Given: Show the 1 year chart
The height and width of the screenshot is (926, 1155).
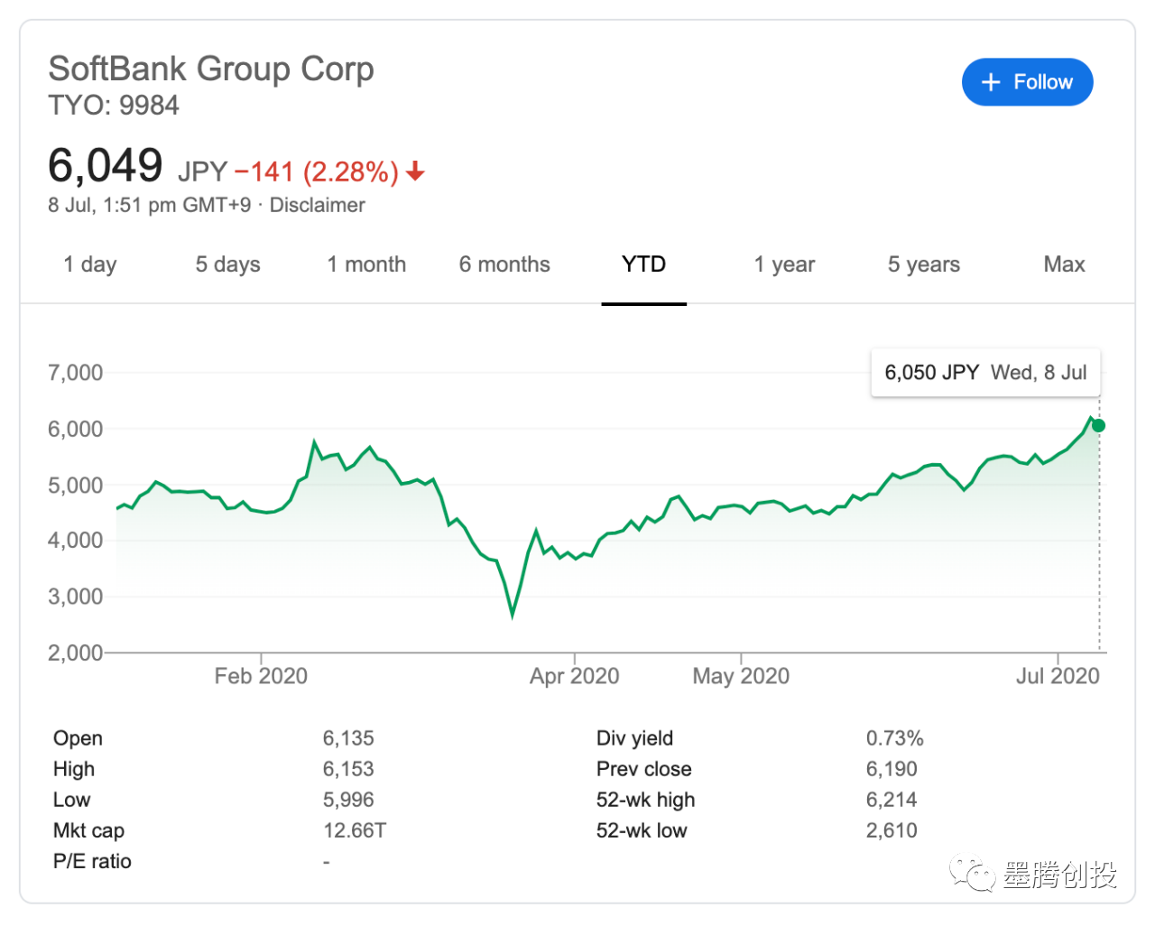Looking at the screenshot, I should [x=784, y=264].
